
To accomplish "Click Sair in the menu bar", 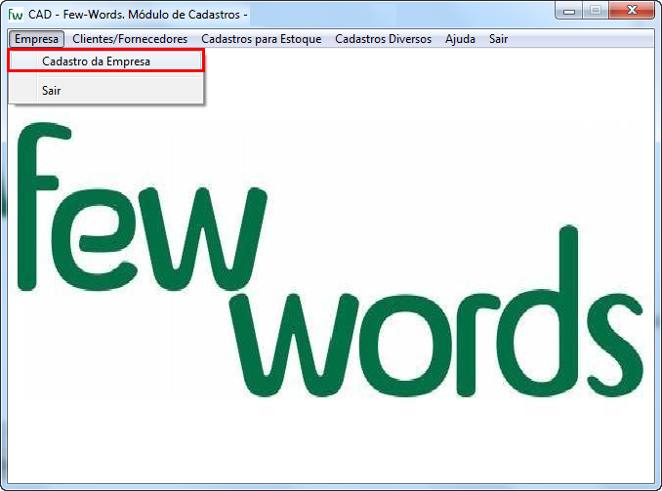I will tap(498, 39).
